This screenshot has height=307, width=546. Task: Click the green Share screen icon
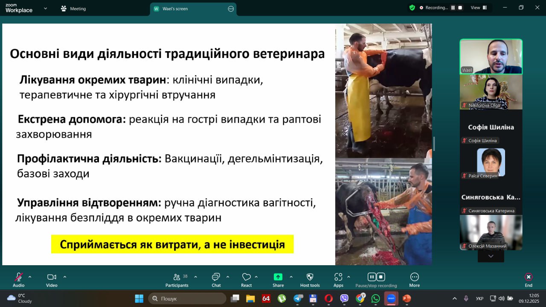pos(278,277)
